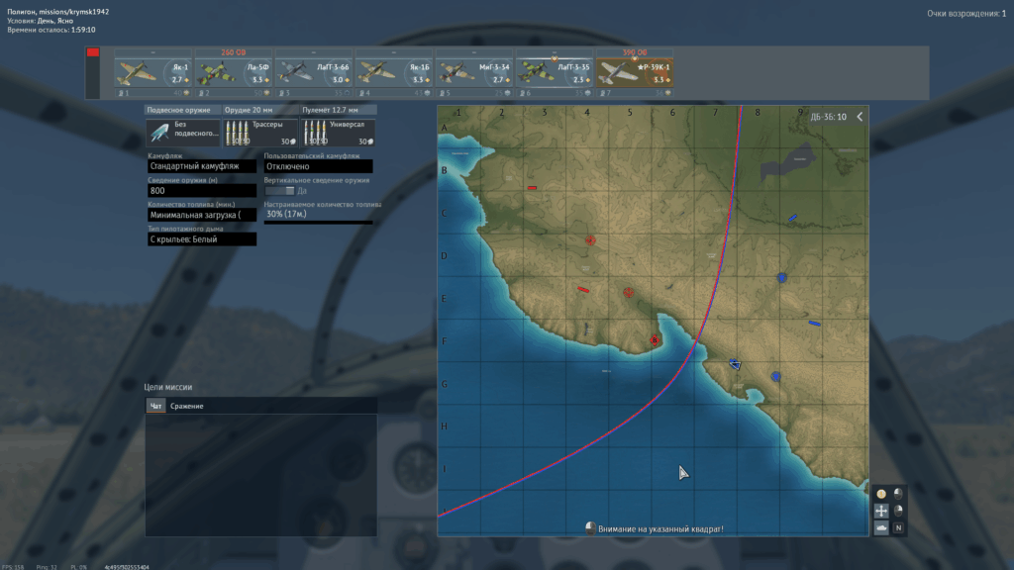Click the blue circular marker above the F9 airstrip
This screenshot has height=570, width=1014.
pos(782,278)
